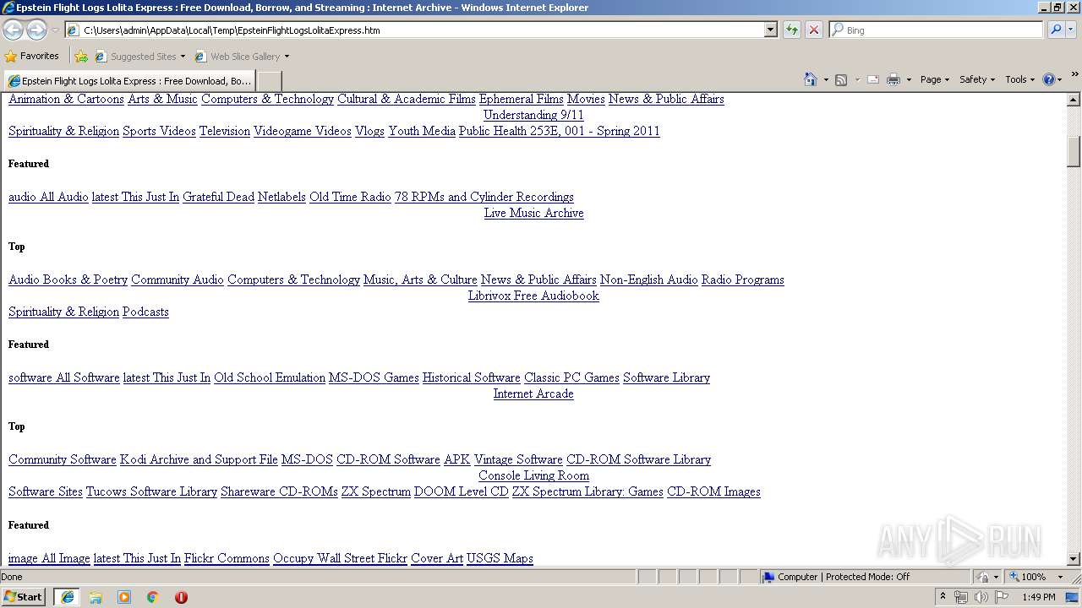Open red Opera icon in taskbar
This screenshot has width=1082, height=608.
click(181, 597)
